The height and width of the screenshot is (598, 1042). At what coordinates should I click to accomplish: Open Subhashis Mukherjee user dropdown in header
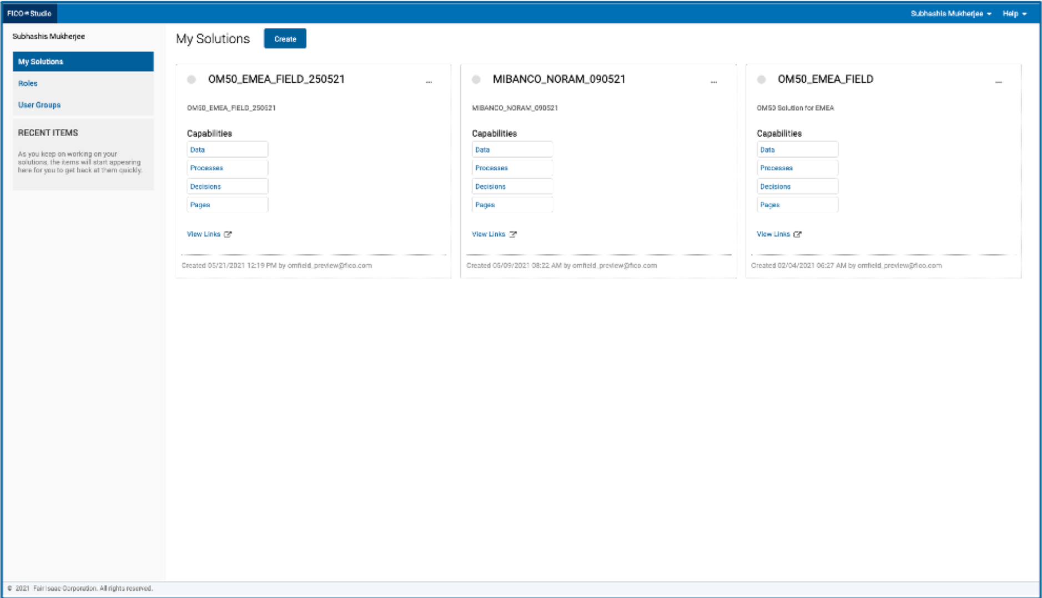click(950, 13)
